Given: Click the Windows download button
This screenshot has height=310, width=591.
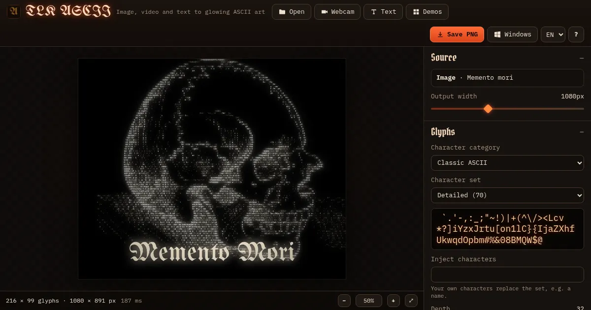Looking at the screenshot, I should point(512,34).
